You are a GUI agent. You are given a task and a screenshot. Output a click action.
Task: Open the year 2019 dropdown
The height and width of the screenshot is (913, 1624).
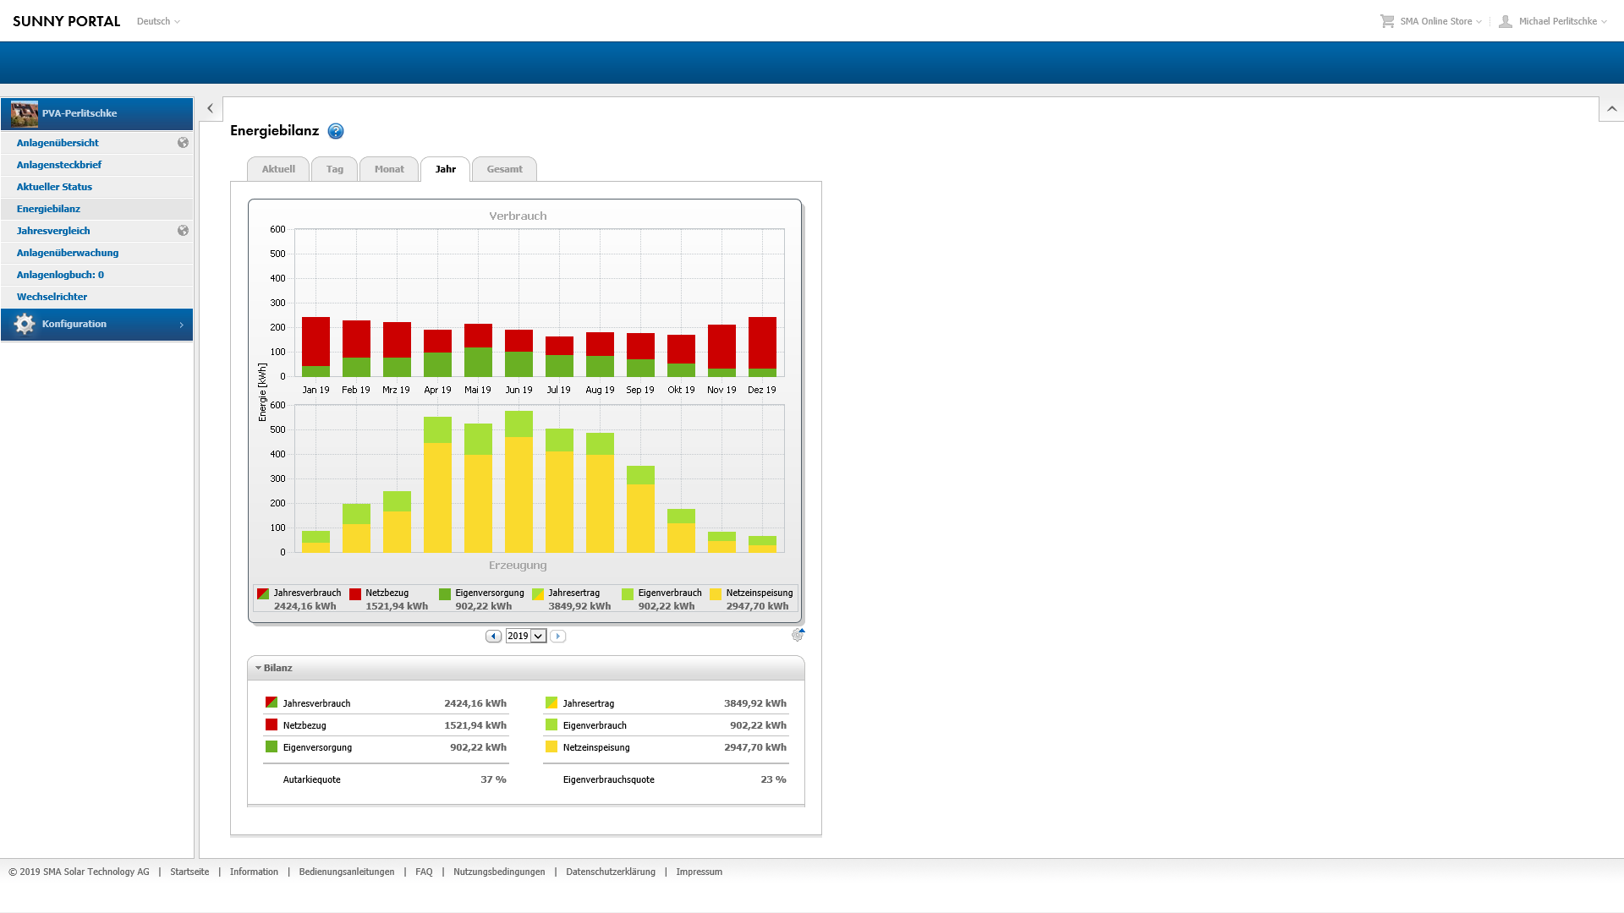pos(538,636)
